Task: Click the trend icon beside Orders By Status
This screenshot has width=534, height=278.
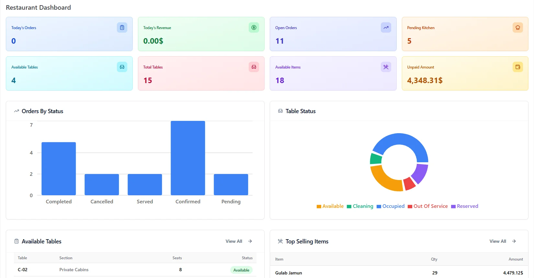Action: point(17,111)
